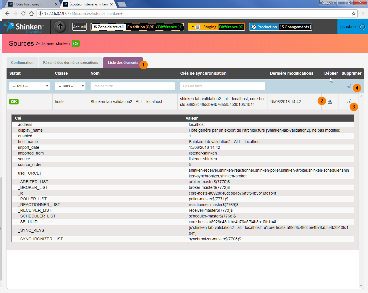Expand the Staging dropdown arrow
368x293 pixels.
(193, 27)
